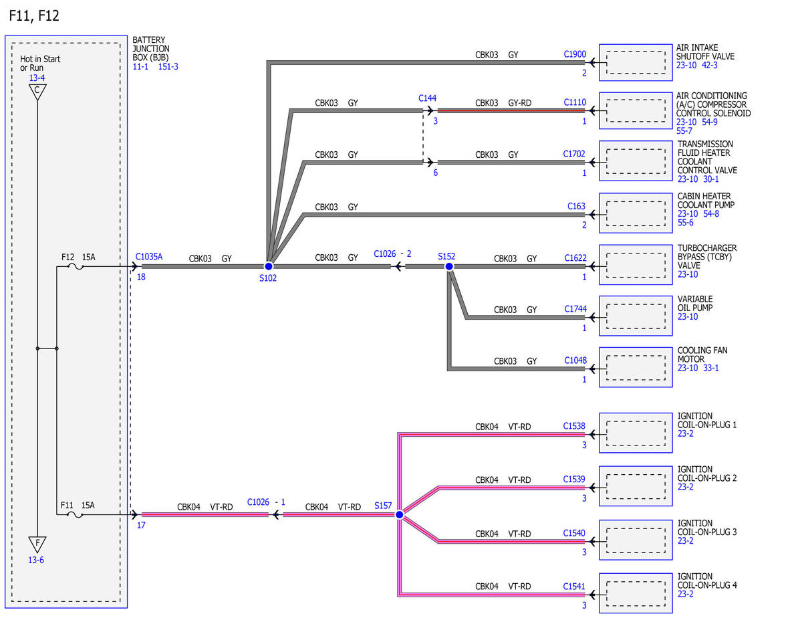Click connector link C1744
The width and height of the screenshot is (802, 620).
pyautogui.click(x=575, y=309)
